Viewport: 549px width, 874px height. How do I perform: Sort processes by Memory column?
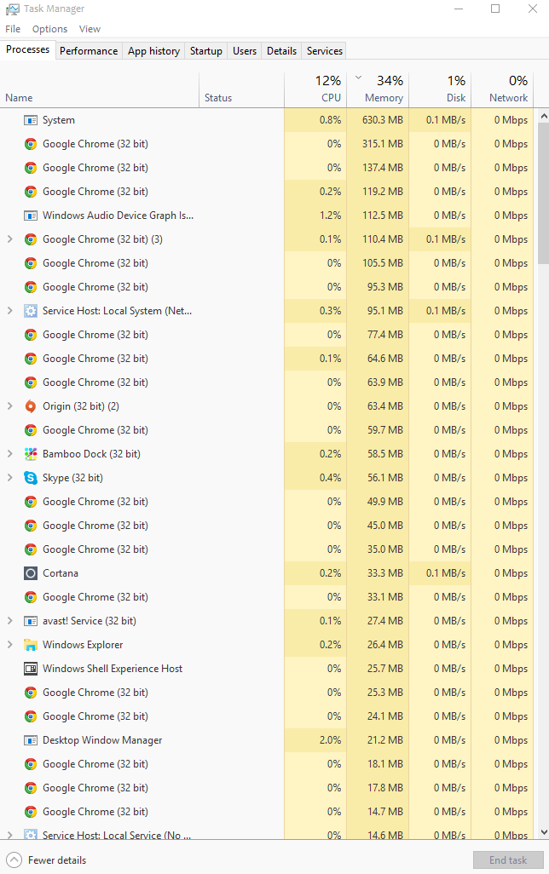379,89
